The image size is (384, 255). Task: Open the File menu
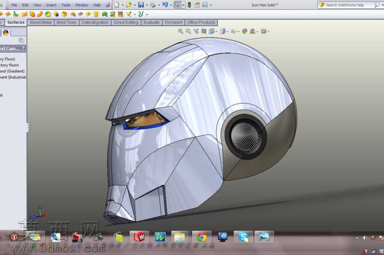14,5
